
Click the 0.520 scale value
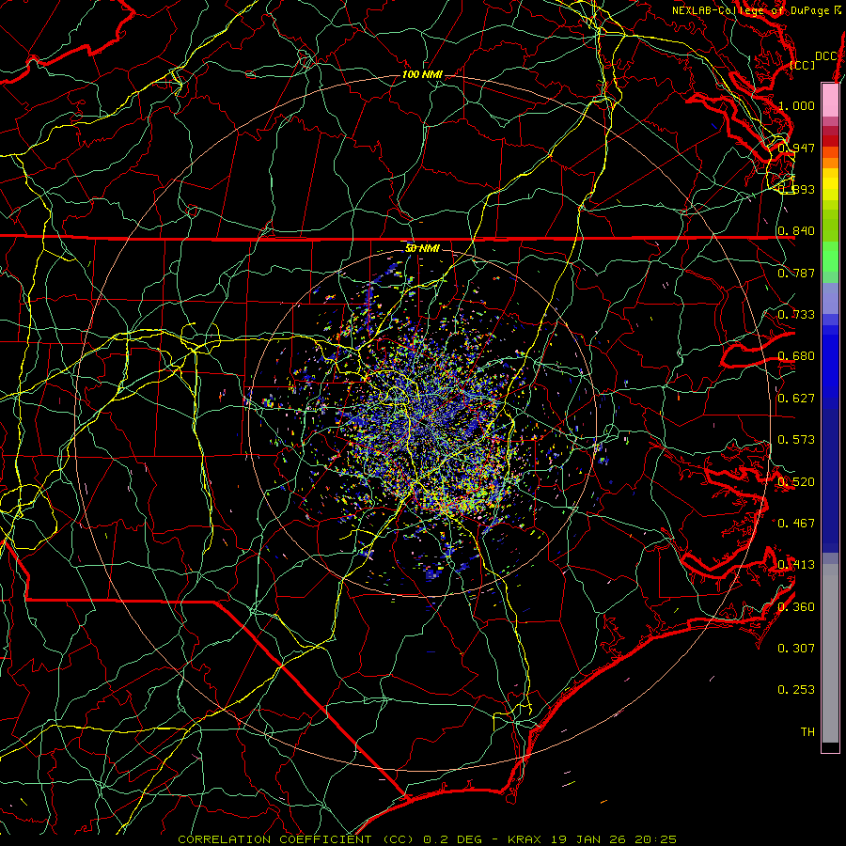[796, 482]
